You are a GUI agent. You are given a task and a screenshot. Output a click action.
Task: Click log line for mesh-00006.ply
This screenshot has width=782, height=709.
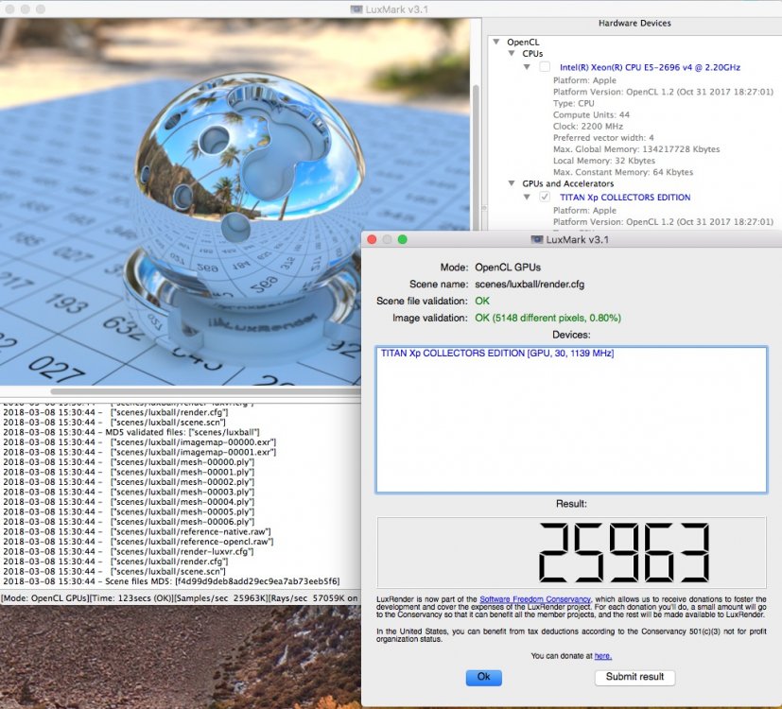tap(129, 522)
